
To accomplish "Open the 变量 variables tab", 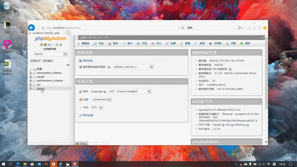I will click(200, 43).
